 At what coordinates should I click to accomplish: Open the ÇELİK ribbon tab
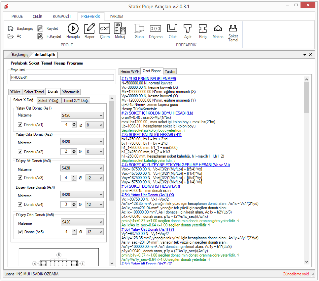(x=38, y=17)
